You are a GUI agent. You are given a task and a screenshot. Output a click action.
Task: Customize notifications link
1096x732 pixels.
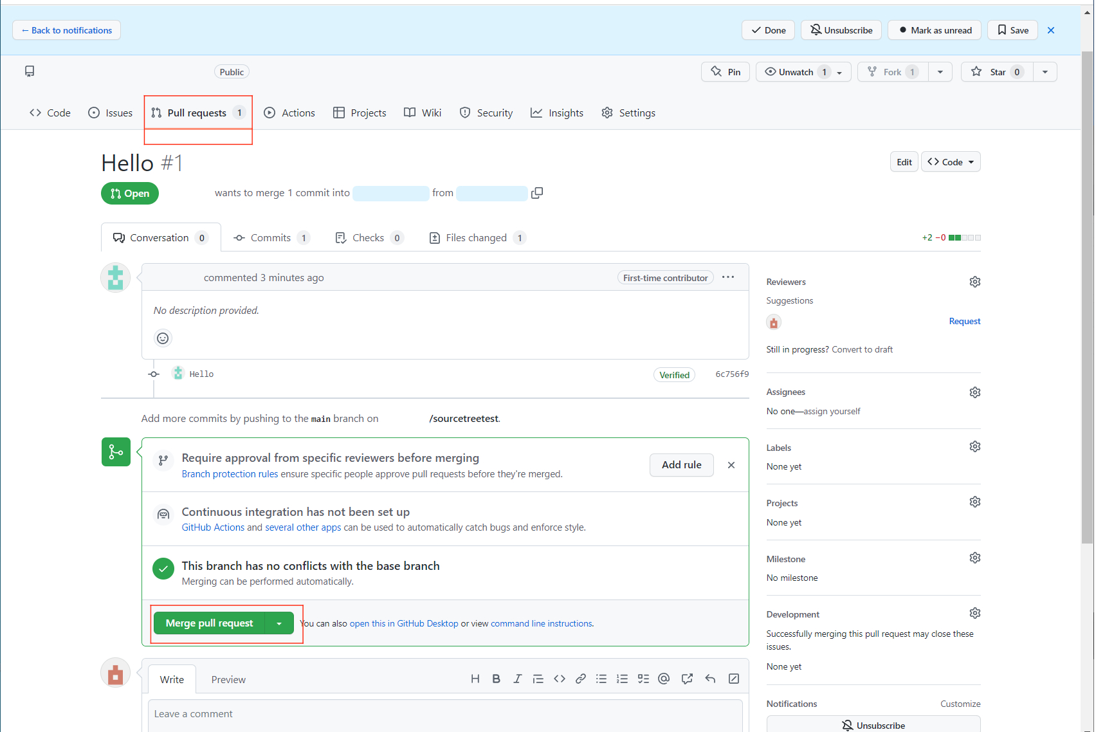[x=960, y=704]
